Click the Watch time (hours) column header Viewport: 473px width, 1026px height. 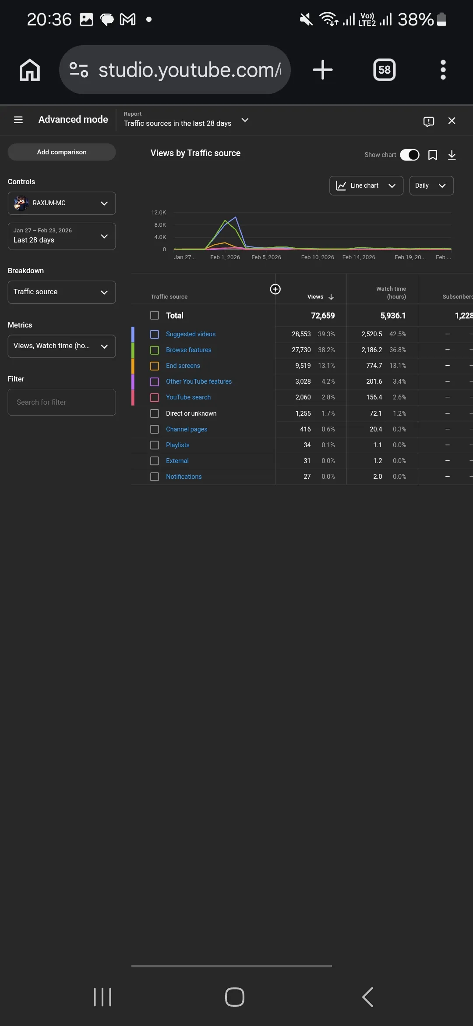[391, 292]
